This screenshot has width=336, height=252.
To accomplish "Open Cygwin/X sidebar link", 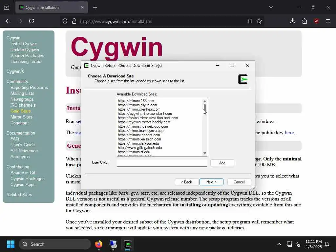I will click(x=15, y=71).
